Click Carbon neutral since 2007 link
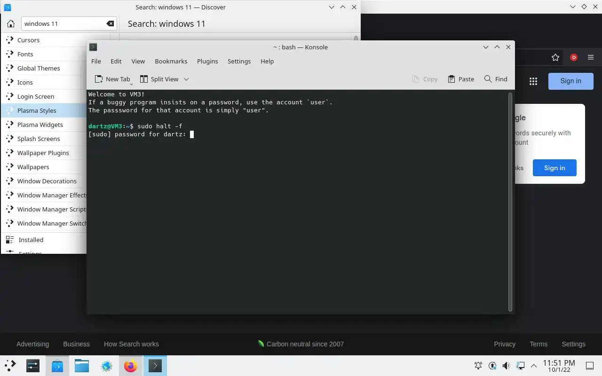 [x=301, y=344]
